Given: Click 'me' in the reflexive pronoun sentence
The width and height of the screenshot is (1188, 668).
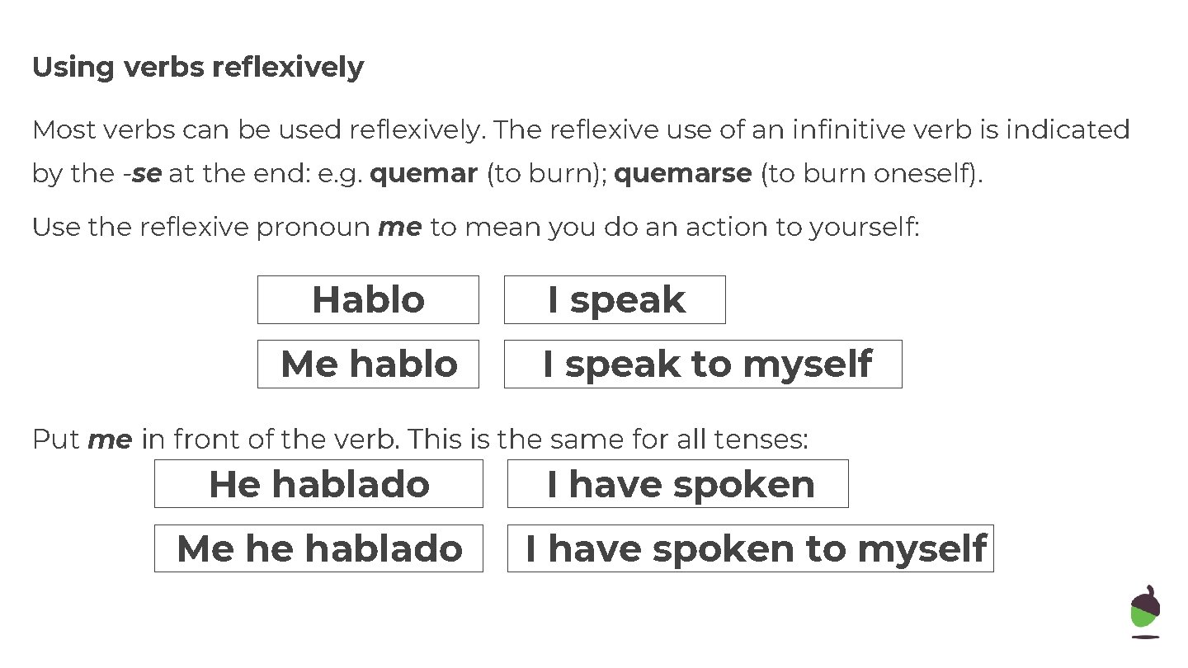Looking at the screenshot, I should pos(399,227).
